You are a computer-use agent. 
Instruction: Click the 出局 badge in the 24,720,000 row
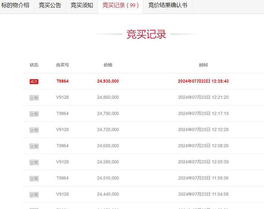pos(34,130)
